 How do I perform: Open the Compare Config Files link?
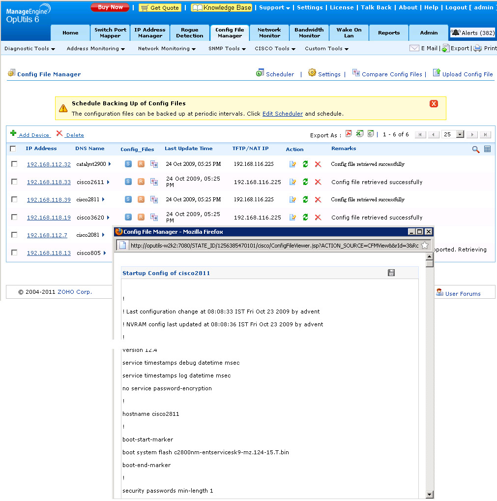(392, 74)
